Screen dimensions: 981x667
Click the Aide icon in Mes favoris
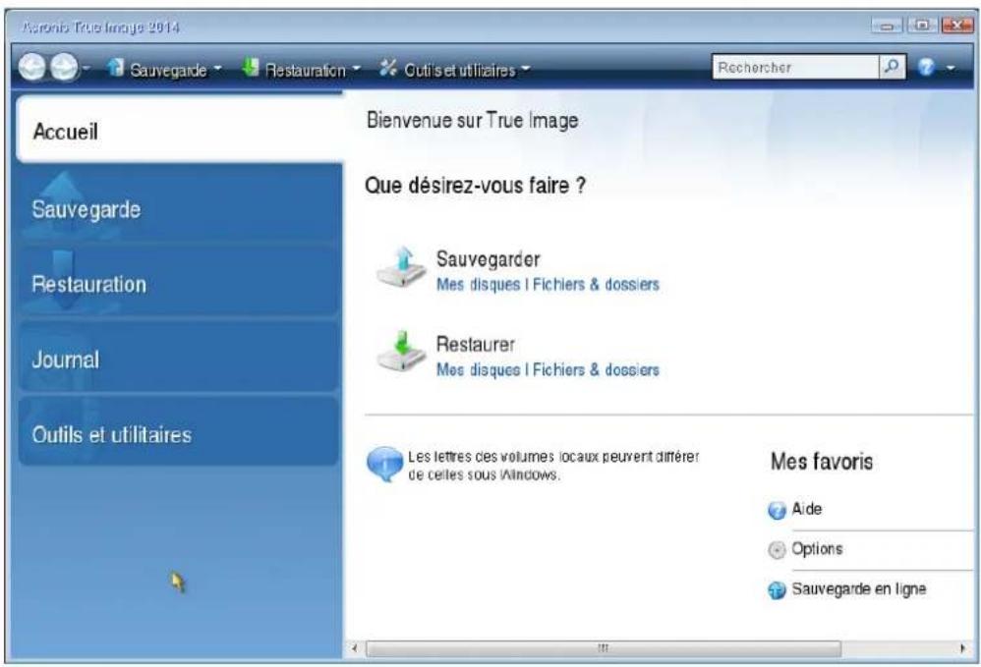[777, 511]
